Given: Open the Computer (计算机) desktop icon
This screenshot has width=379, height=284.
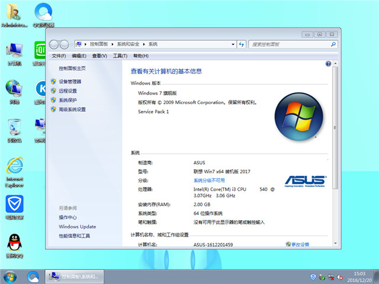Looking at the screenshot, I should [14, 54].
